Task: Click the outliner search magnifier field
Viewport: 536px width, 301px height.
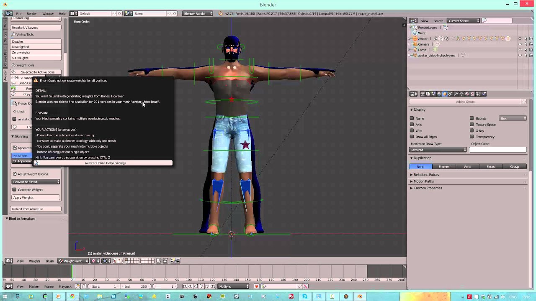Action: click(497, 21)
